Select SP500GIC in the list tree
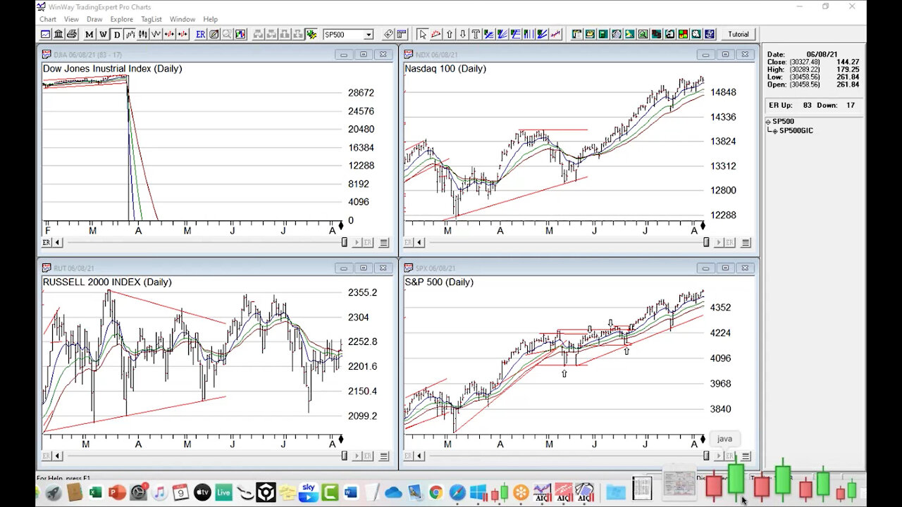 (796, 131)
